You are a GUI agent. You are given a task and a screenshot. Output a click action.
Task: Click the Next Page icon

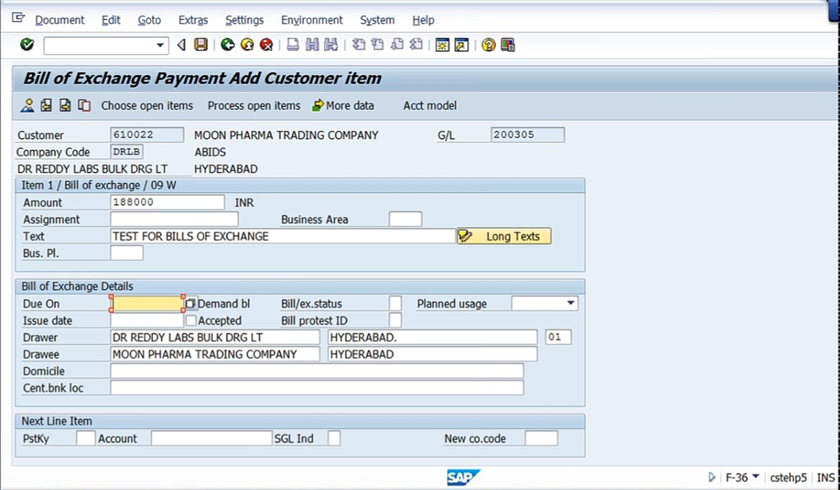pyautogui.click(x=397, y=45)
